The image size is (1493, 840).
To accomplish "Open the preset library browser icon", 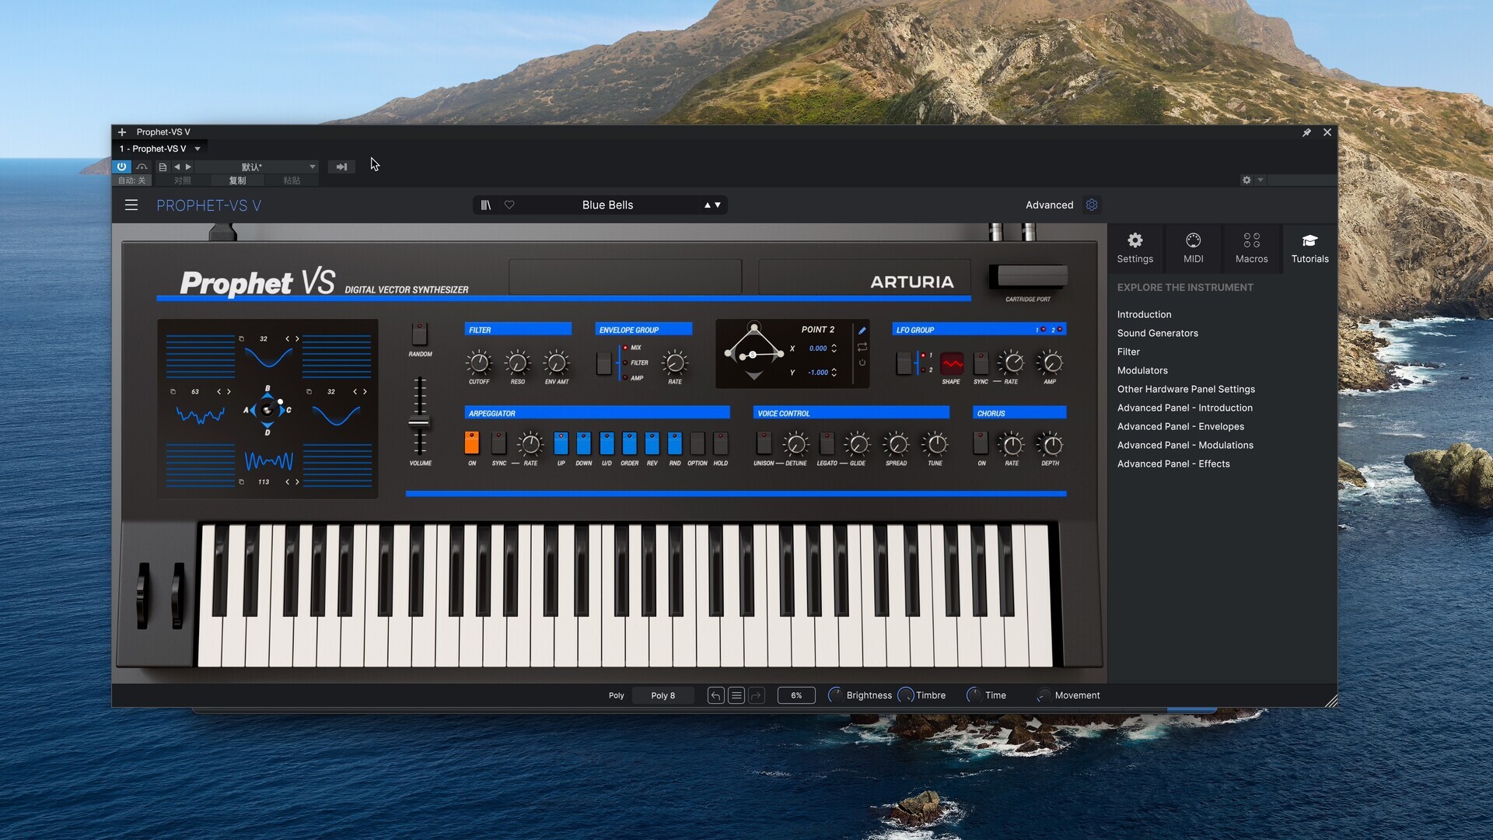I will [x=486, y=205].
